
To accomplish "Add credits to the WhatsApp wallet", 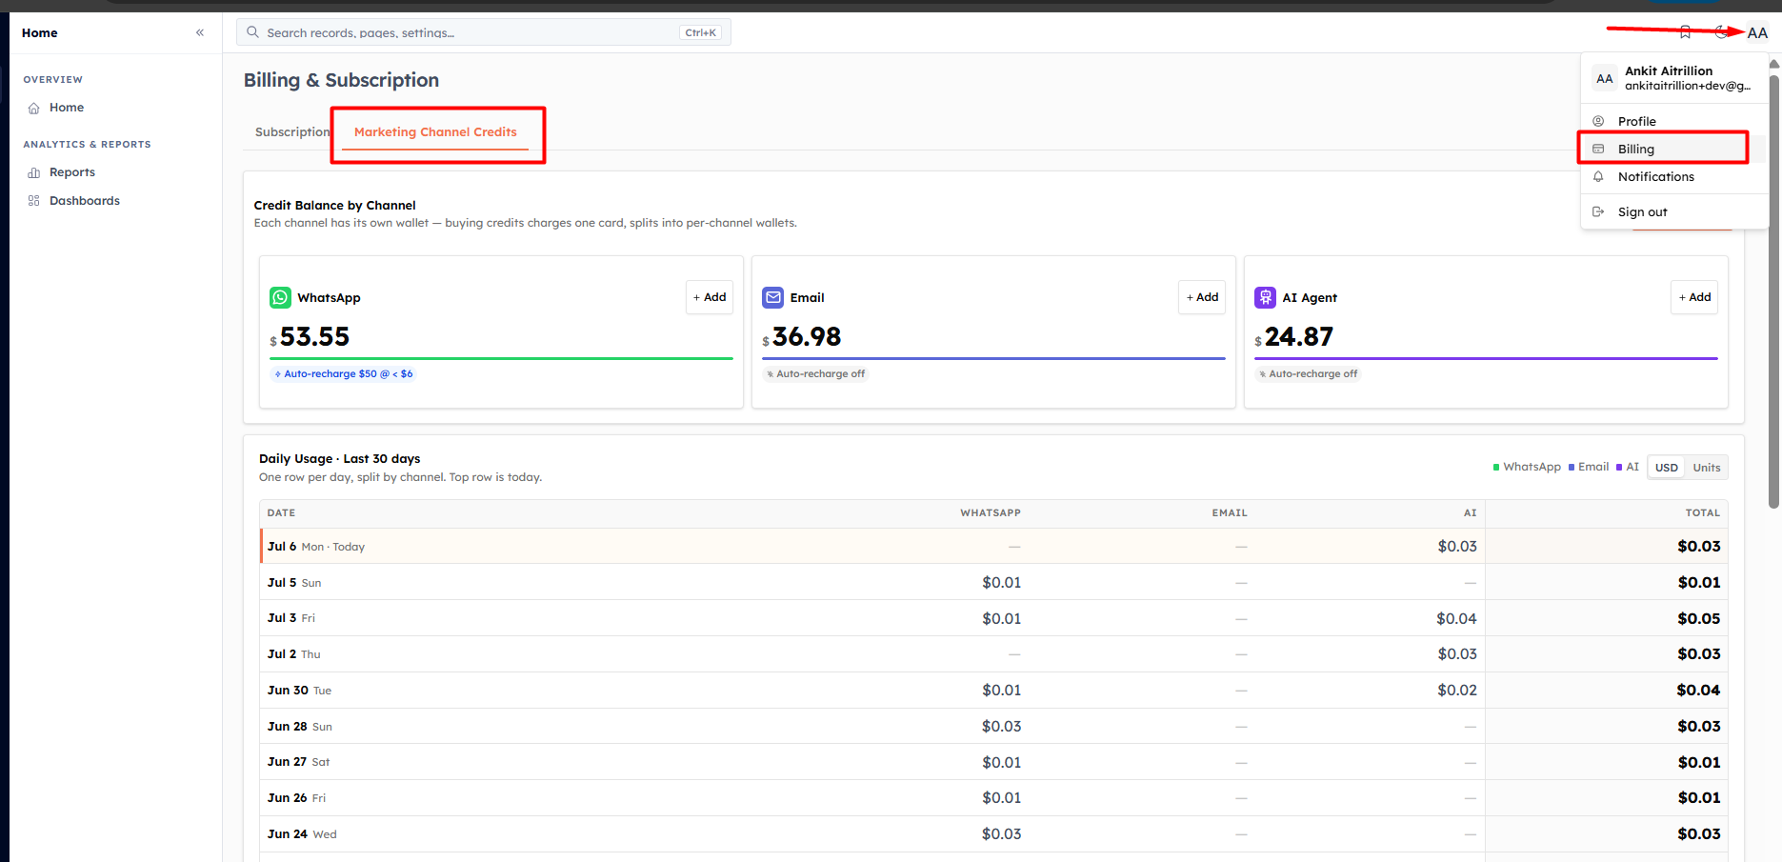I will 710,297.
